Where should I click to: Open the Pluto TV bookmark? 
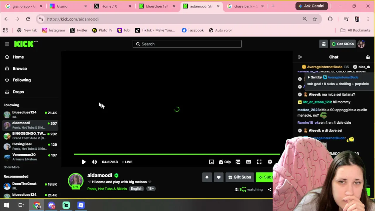pos(102,30)
